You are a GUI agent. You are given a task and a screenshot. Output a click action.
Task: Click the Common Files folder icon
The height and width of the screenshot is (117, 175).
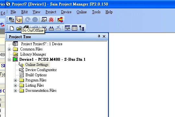16,49
